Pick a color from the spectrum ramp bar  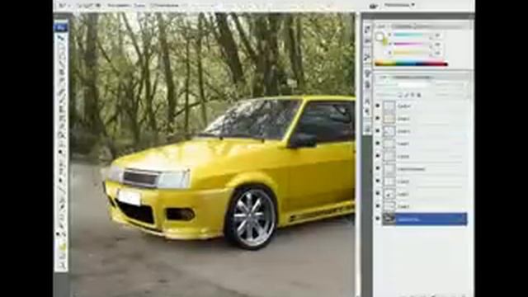[x=411, y=64]
